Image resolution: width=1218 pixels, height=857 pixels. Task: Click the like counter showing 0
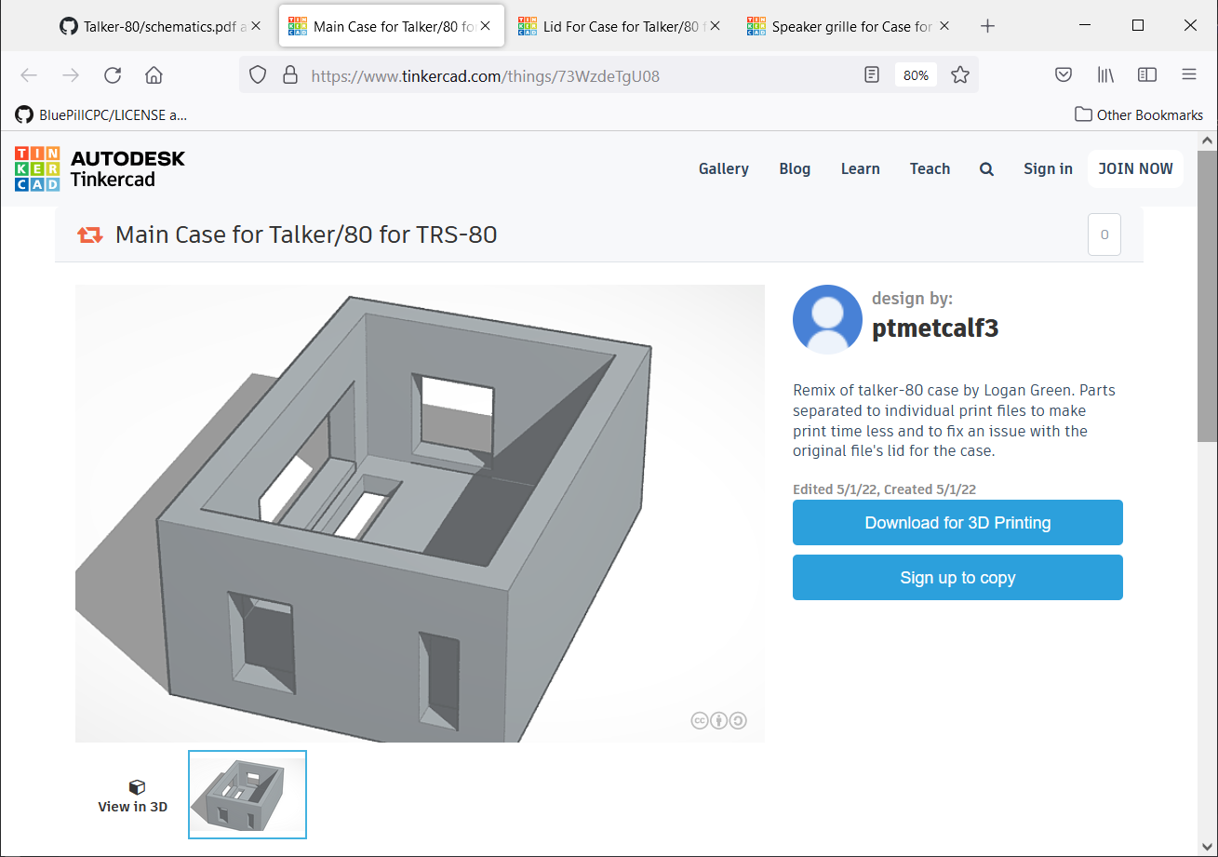tap(1104, 234)
